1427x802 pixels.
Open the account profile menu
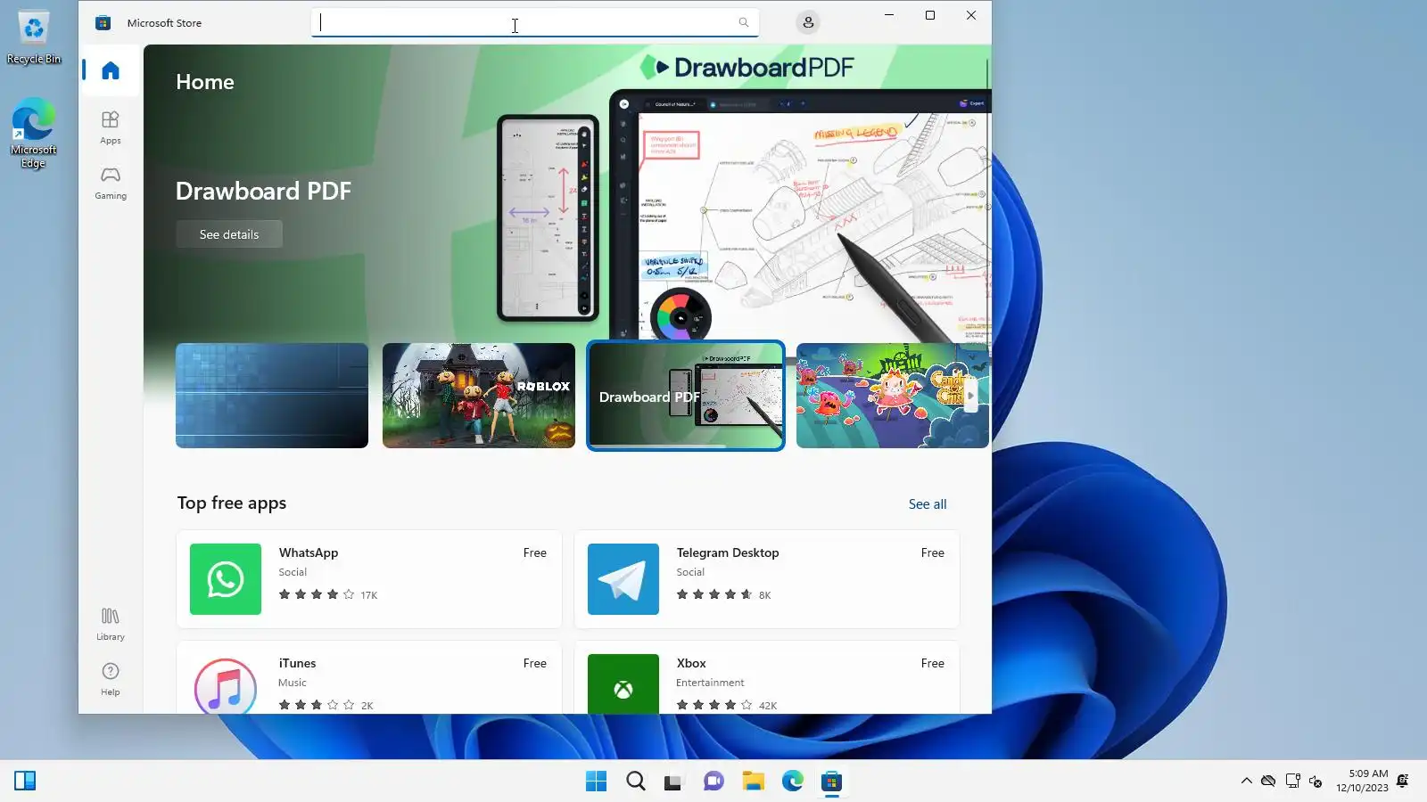[808, 22]
